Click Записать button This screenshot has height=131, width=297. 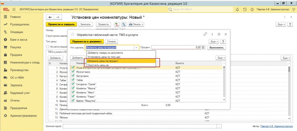pyautogui.click(x=86, y=24)
